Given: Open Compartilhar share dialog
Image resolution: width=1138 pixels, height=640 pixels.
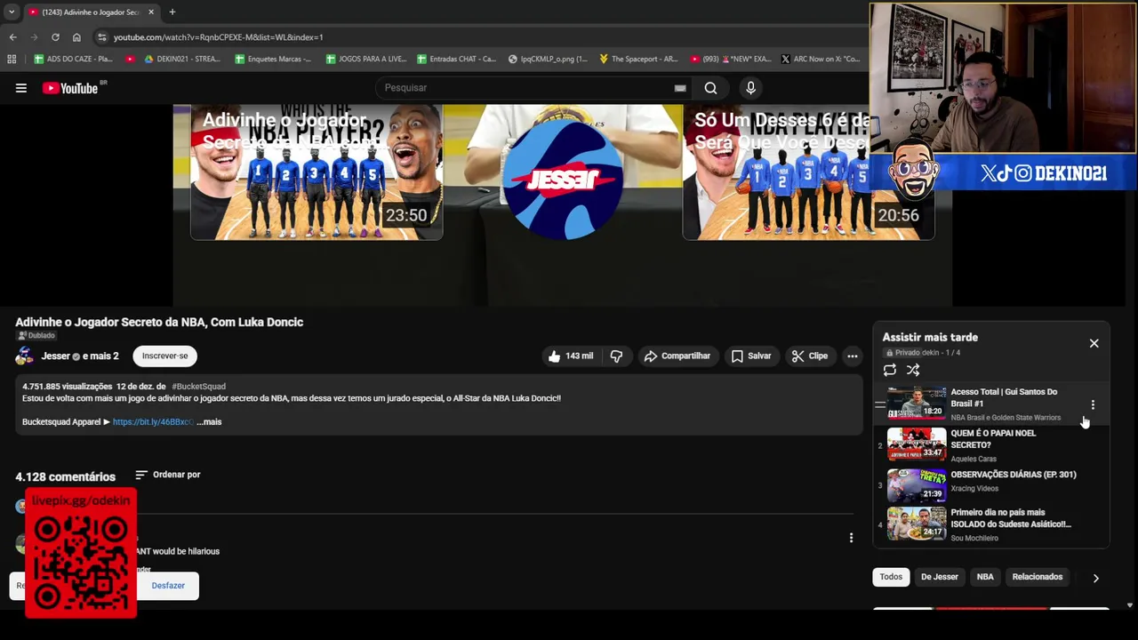Looking at the screenshot, I should (x=677, y=356).
